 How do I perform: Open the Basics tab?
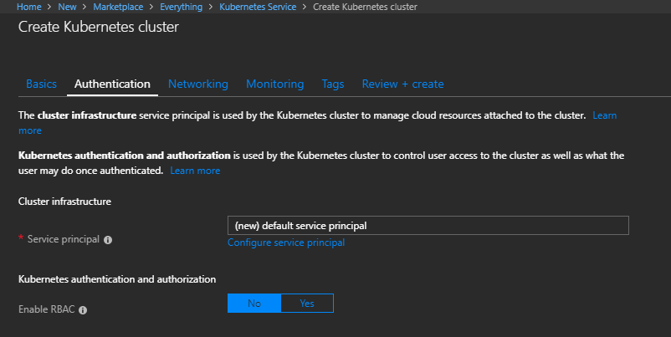tap(42, 84)
